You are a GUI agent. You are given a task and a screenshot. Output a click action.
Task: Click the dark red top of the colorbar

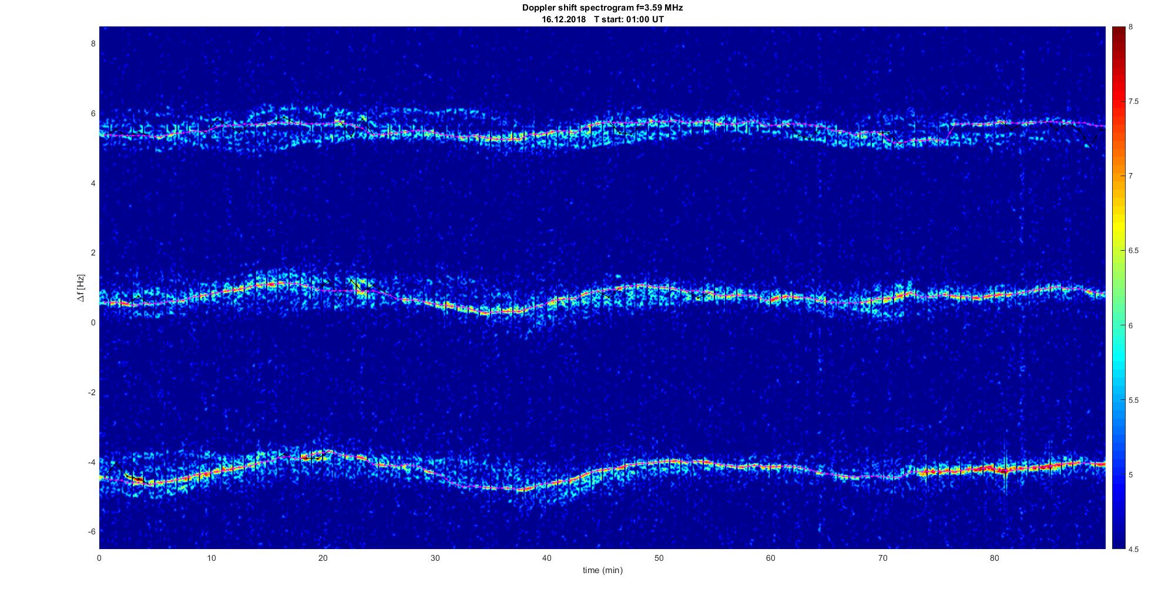1118,35
